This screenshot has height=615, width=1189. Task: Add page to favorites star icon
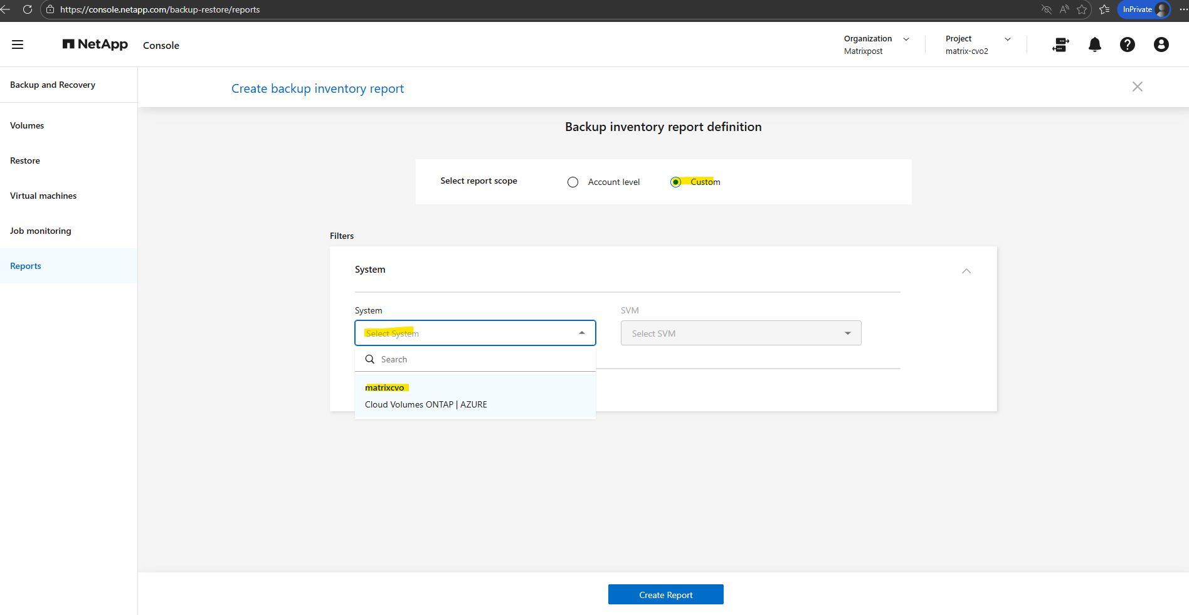click(x=1082, y=9)
